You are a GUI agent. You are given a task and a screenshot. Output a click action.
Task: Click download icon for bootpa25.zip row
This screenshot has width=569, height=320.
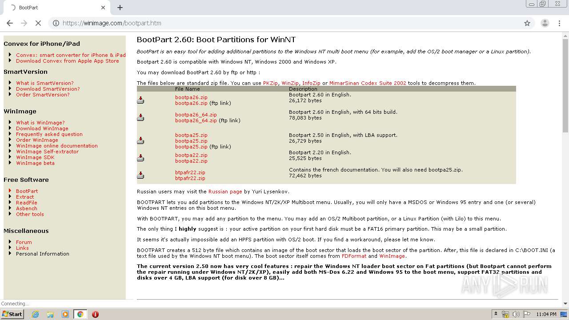[140, 140]
